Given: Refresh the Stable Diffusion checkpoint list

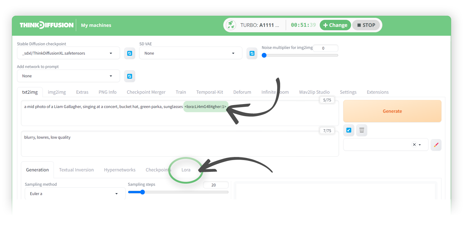Looking at the screenshot, I should point(130,53).
